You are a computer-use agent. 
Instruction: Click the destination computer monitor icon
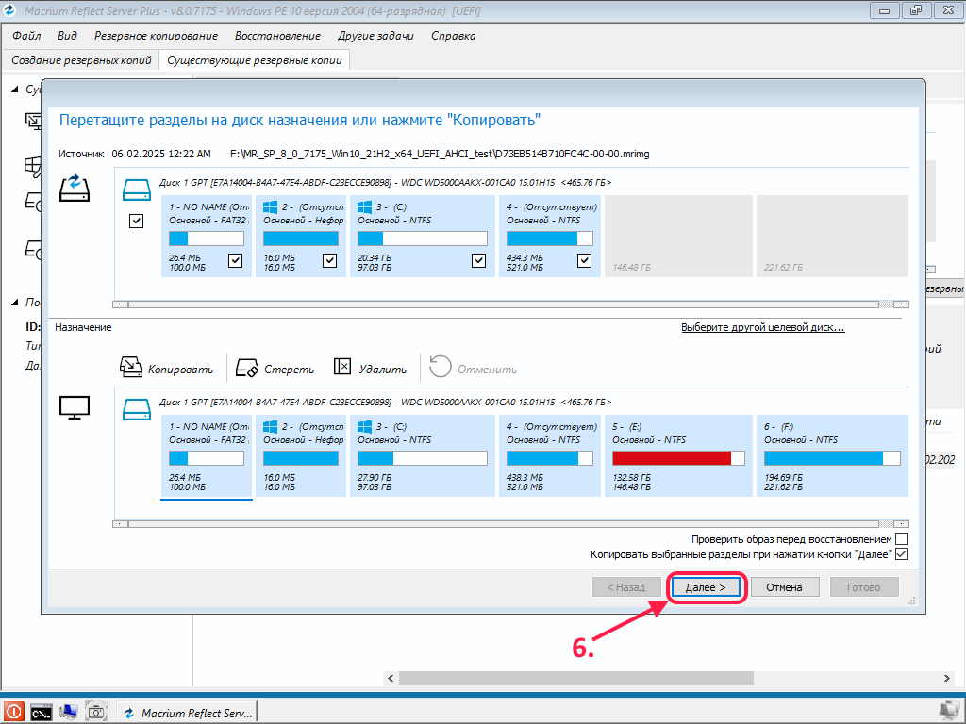click(x=74, y=407)
